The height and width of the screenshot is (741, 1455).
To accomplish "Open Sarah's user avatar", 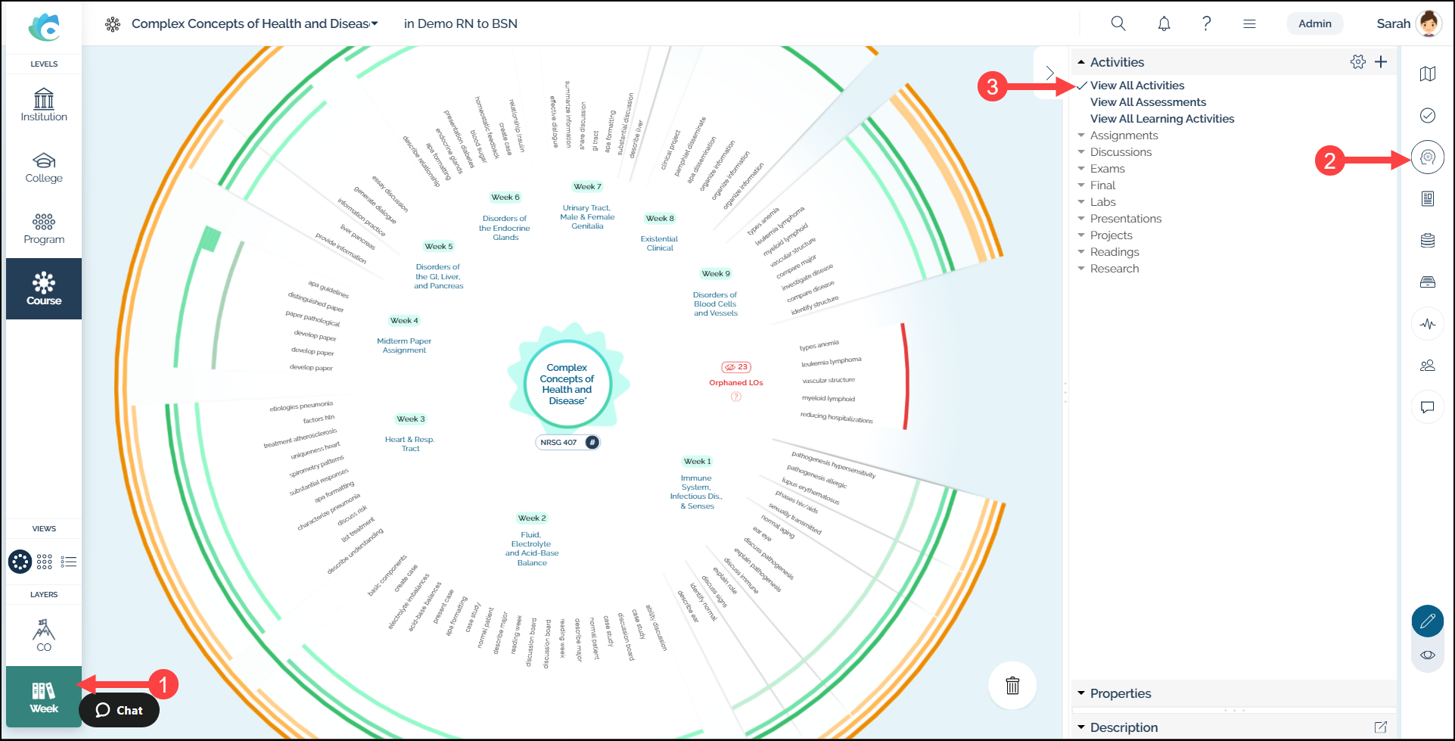I will tap(1429, 23).
